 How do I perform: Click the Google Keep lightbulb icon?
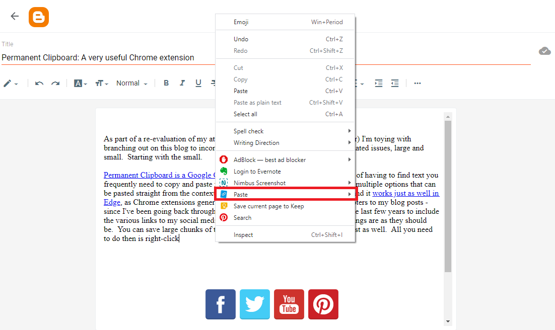pyautogui.click(x=224, y=206)
